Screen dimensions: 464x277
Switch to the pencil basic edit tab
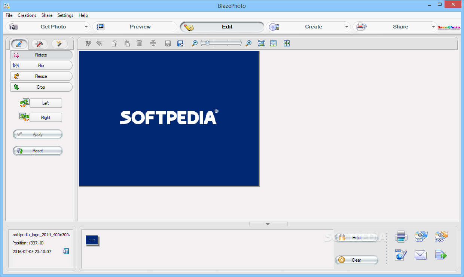click(19, 44)
